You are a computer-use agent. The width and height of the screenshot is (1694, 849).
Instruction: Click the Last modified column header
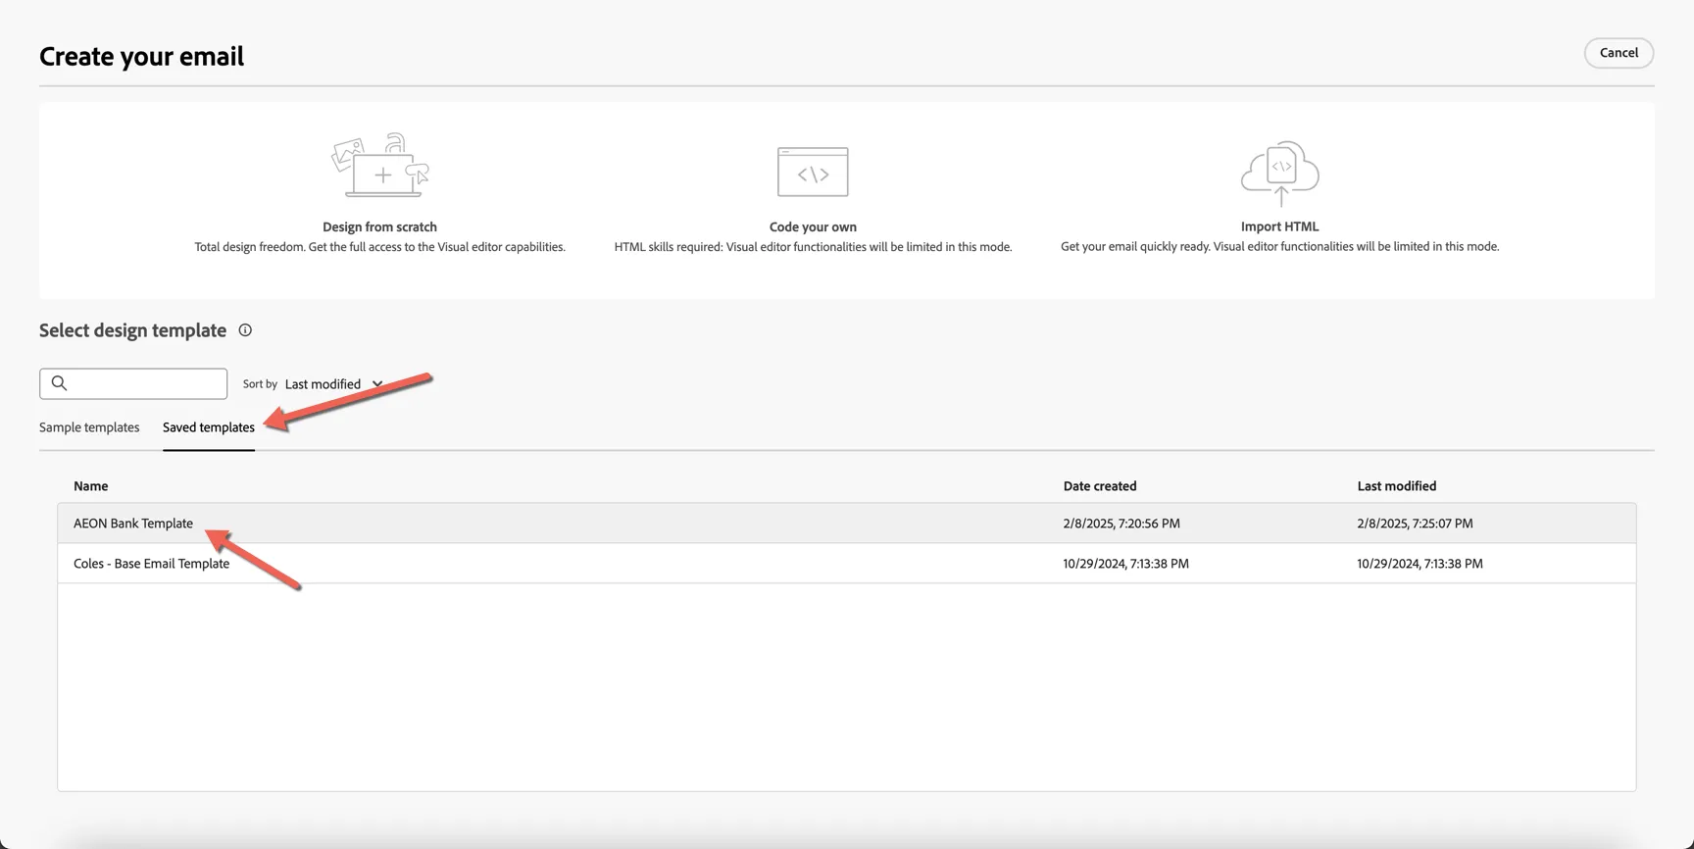(1396, 486)
